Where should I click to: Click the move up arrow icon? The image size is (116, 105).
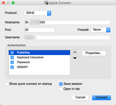75,52
